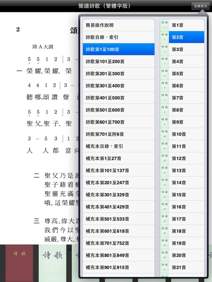The height and width of the screenshot is (282, 212).
Task: Open hymn 第10首
Action: (182, 134)
